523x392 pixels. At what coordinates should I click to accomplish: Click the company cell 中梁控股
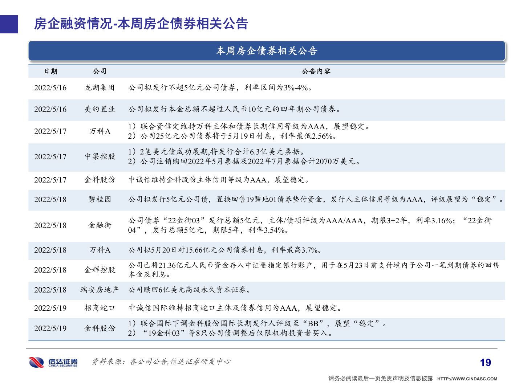click(x=100, y=156)
